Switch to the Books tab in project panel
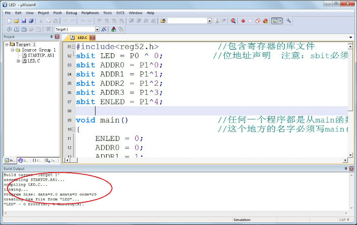The image size is (357, 225). tap(23, 160)
